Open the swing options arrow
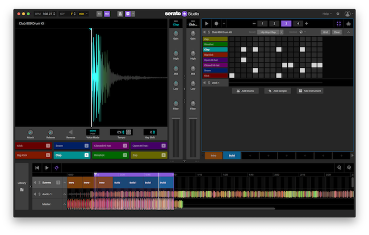This screenshot has height=235, width=369. pyautogui.click(x=305, y=32)
